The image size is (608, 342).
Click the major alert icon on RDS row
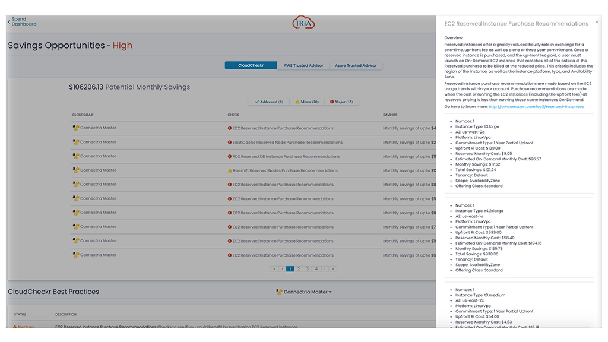point(230,156)
